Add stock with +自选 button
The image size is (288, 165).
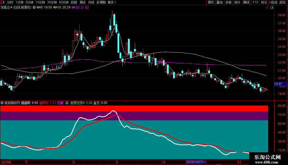tap(273, 2)
